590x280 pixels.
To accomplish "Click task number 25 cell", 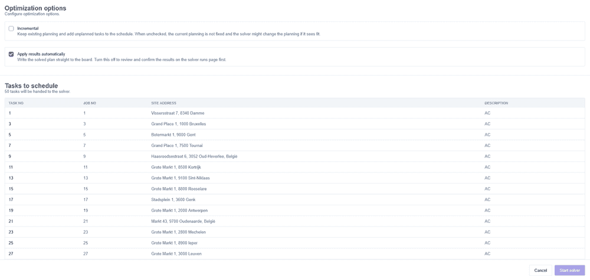I will point(11,243).
